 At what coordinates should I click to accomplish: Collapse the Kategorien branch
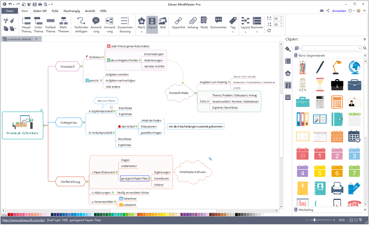[84, 123]
